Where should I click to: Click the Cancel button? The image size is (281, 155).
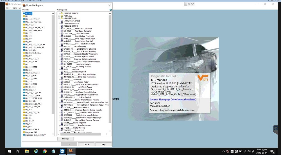coord(86,144)
